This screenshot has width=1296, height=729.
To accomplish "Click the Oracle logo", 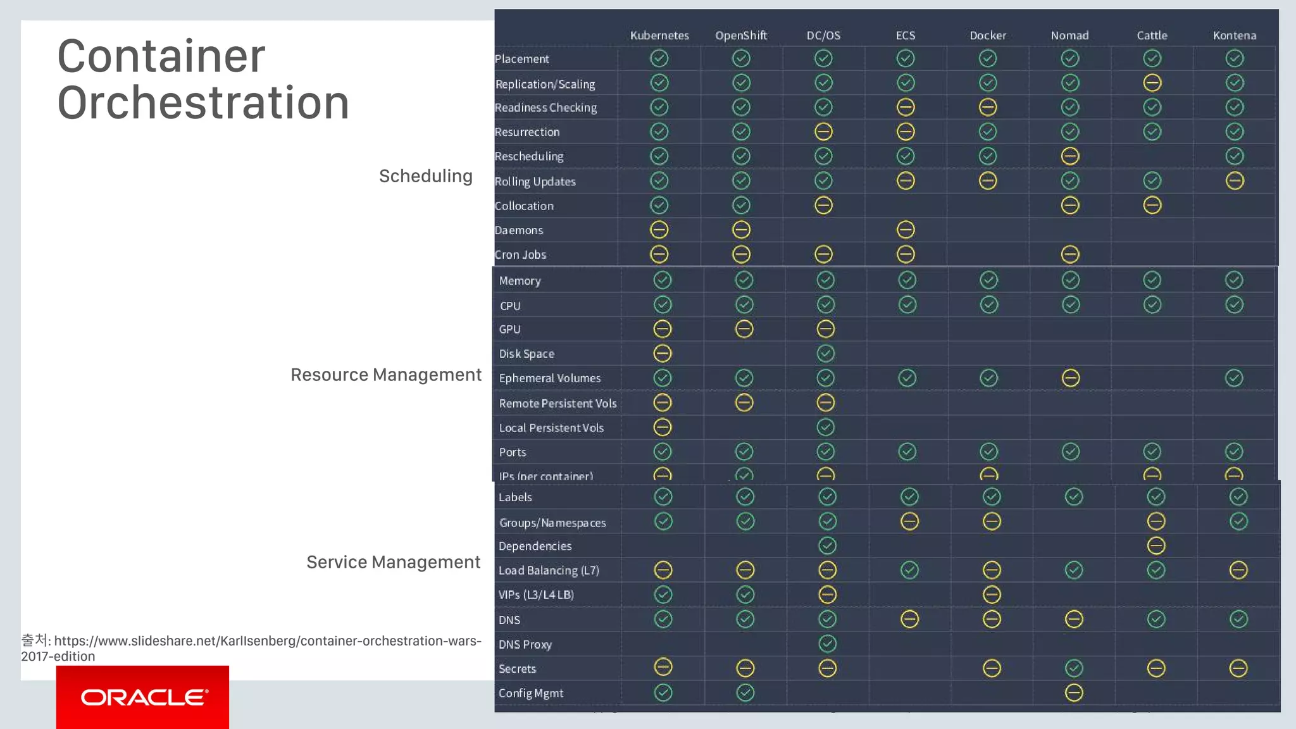I will (143, 697).
